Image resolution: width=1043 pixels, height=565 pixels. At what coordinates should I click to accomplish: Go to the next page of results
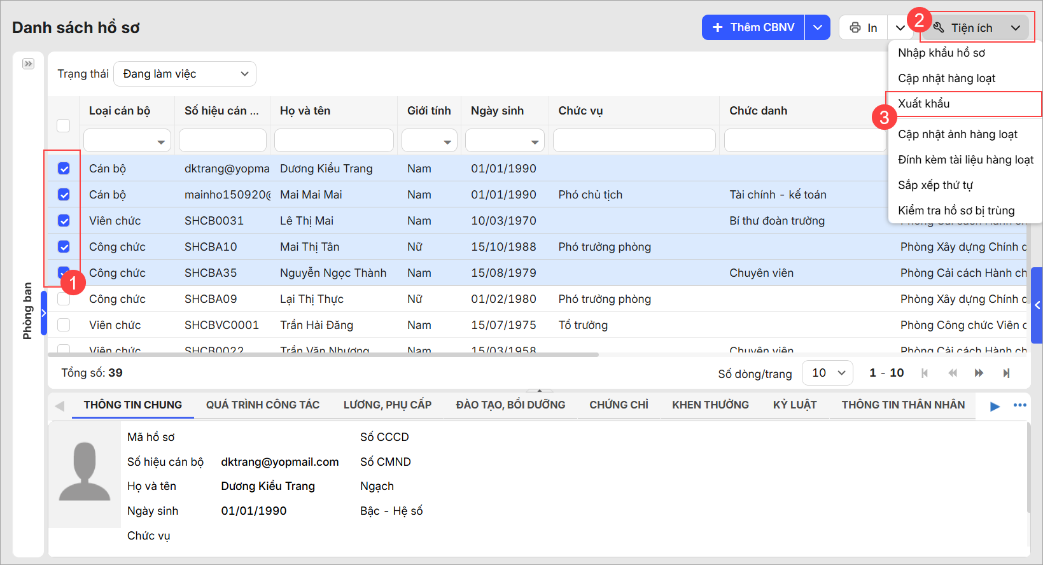click(979, 373)
